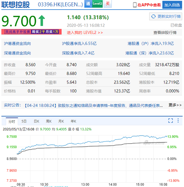Click 今开盘 value 8.740
184x187 pixels.
pos(72,65)
